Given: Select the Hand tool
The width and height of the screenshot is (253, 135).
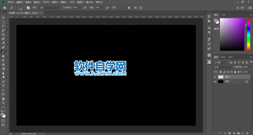Looking at the screenshot, I should (3, 98).
